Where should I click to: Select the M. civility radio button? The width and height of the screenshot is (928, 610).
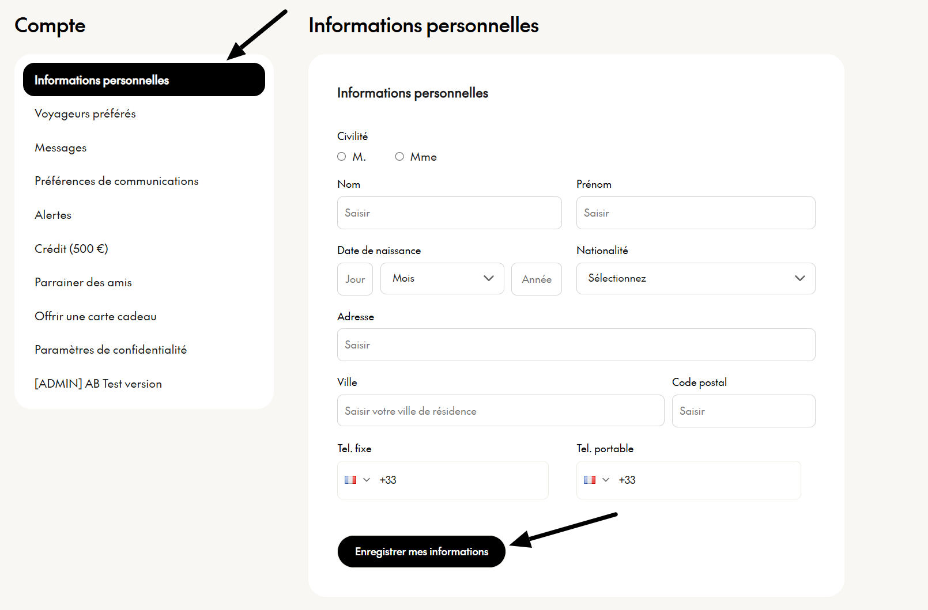coord(342,157)
